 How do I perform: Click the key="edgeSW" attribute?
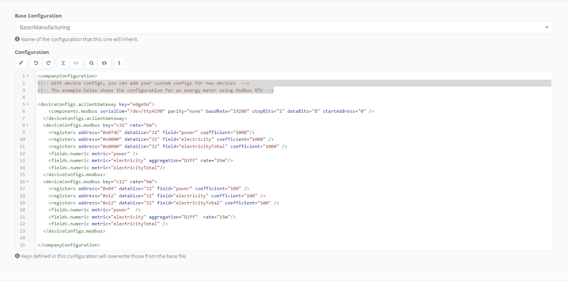(x=135, y=104)
